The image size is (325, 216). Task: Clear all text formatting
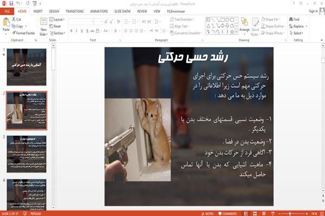point(118,22)
